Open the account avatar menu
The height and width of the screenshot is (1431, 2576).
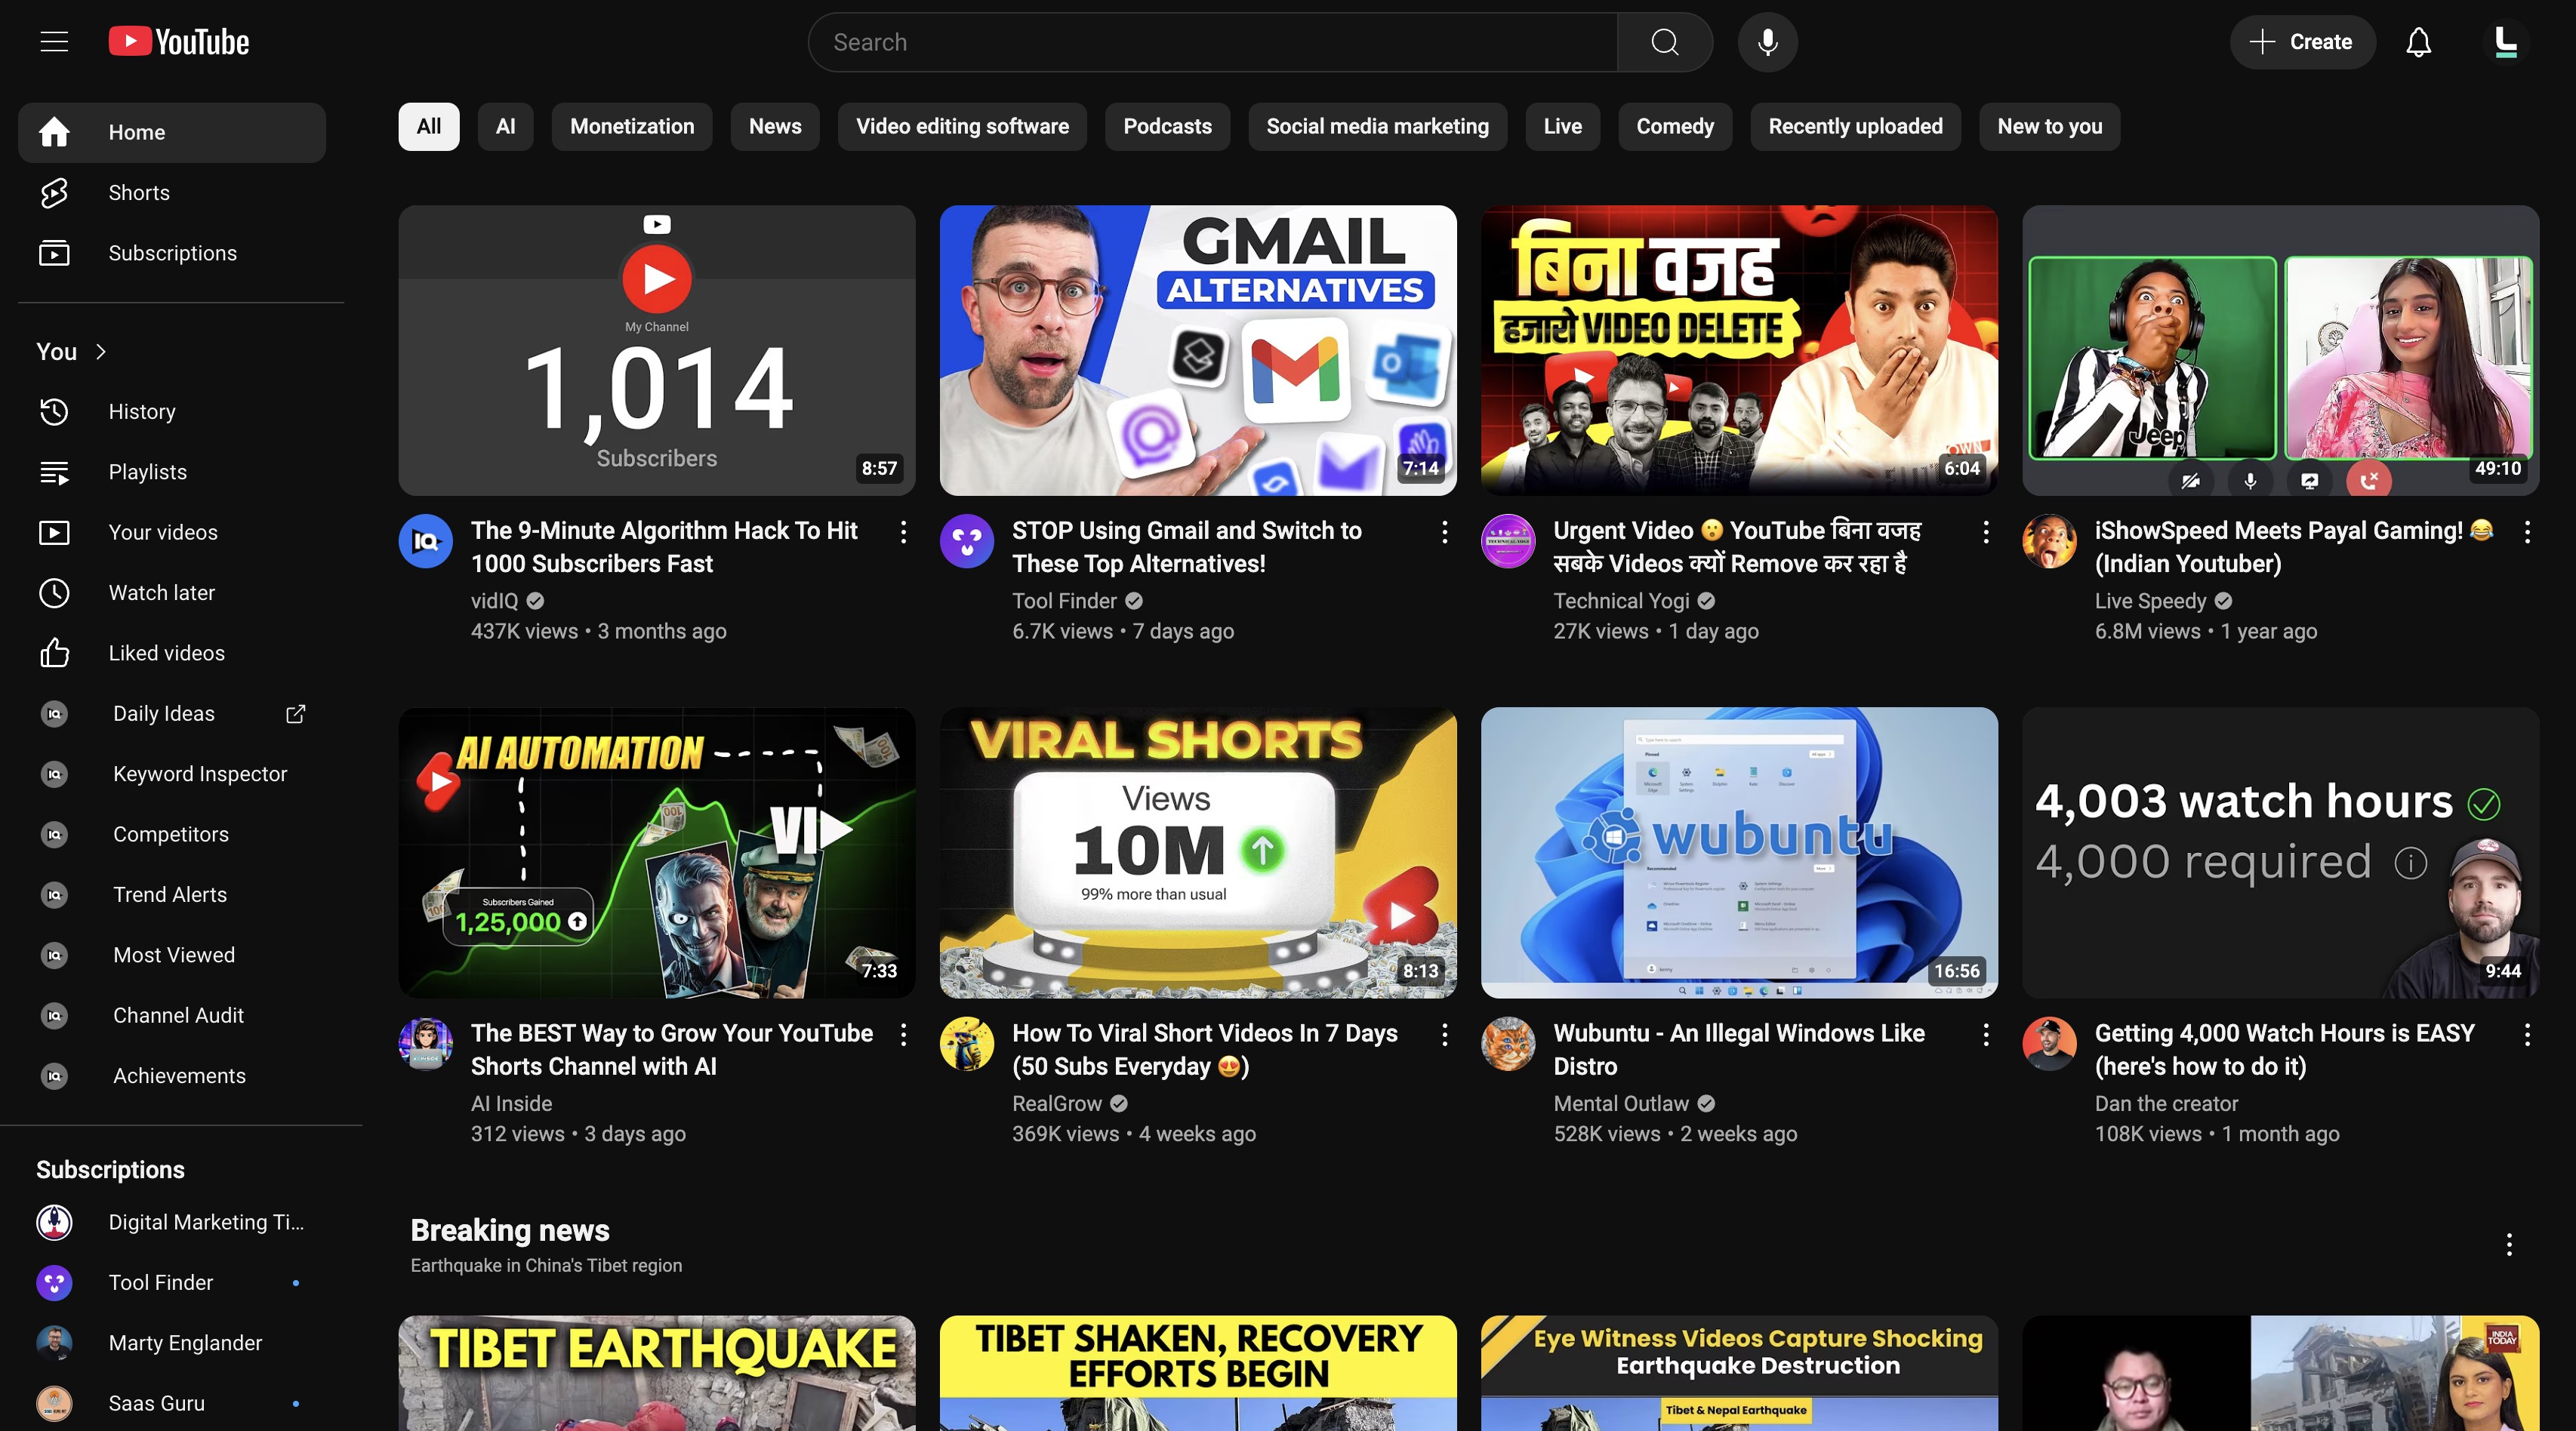pyautogui.click(x=2505, y=42)
